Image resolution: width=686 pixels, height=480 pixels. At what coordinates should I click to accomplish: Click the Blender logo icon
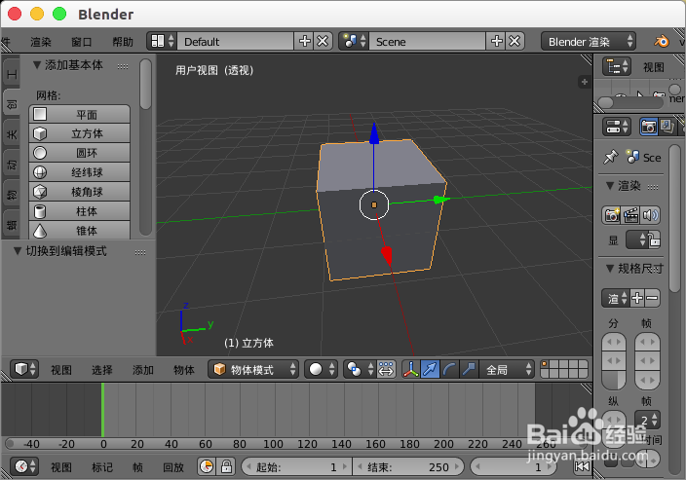661,42
